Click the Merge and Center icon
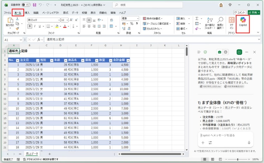Viewport: 264px width, 163px height. [111, 26]
